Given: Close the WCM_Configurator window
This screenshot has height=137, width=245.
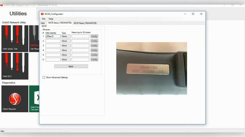Looking at the screenshot, I should click(x=201, y=14).
